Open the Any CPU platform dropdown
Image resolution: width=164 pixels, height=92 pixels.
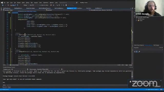34,5
